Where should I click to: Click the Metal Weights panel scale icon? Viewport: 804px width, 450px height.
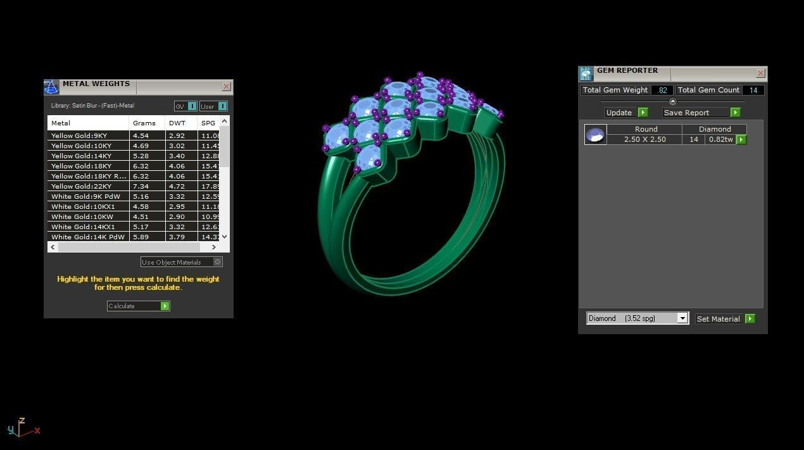pos(51,87)
